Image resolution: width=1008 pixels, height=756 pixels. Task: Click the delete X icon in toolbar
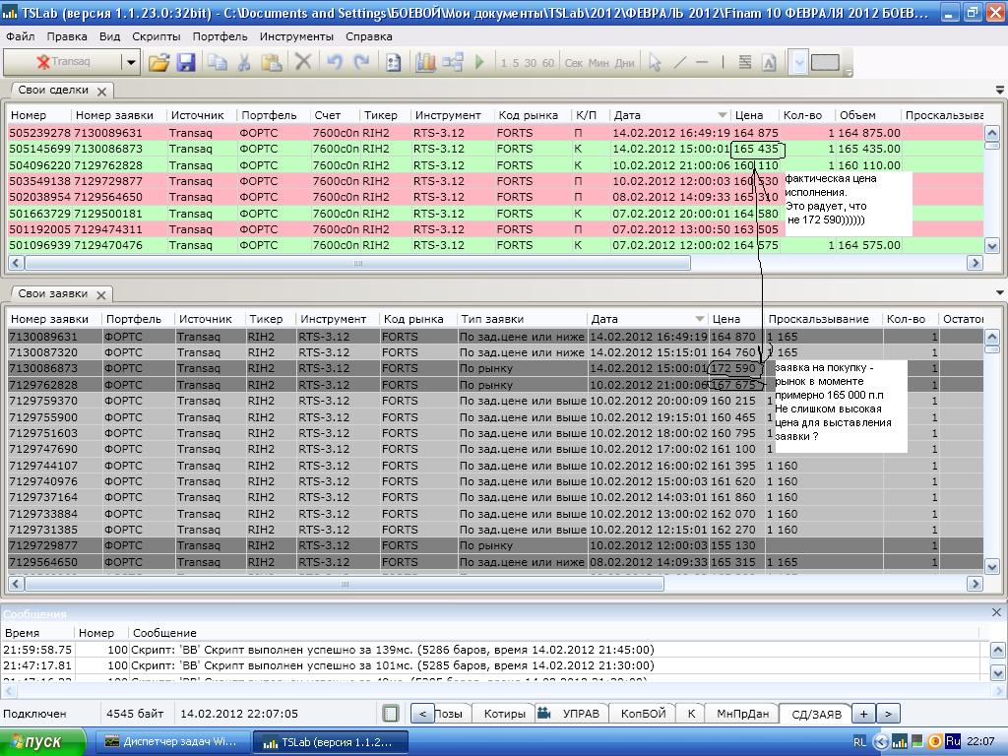[303, 62]
